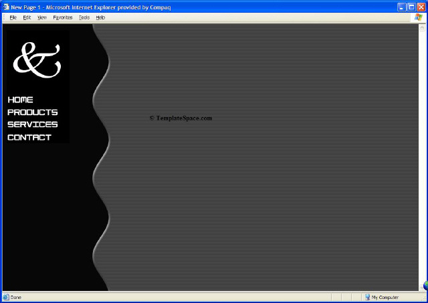Open the Edit menu
This screenshot has height=303, width=428.
point(27,17)
